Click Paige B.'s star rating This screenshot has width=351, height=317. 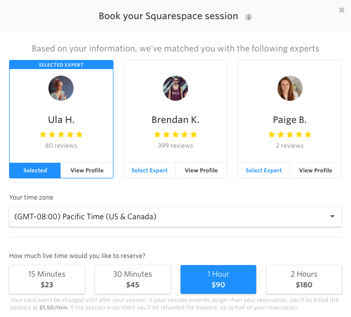[x=290, y=135]
